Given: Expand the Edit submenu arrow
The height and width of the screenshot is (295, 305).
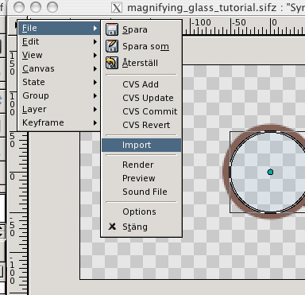Looking at the screenshot, I should pos(95,41).
